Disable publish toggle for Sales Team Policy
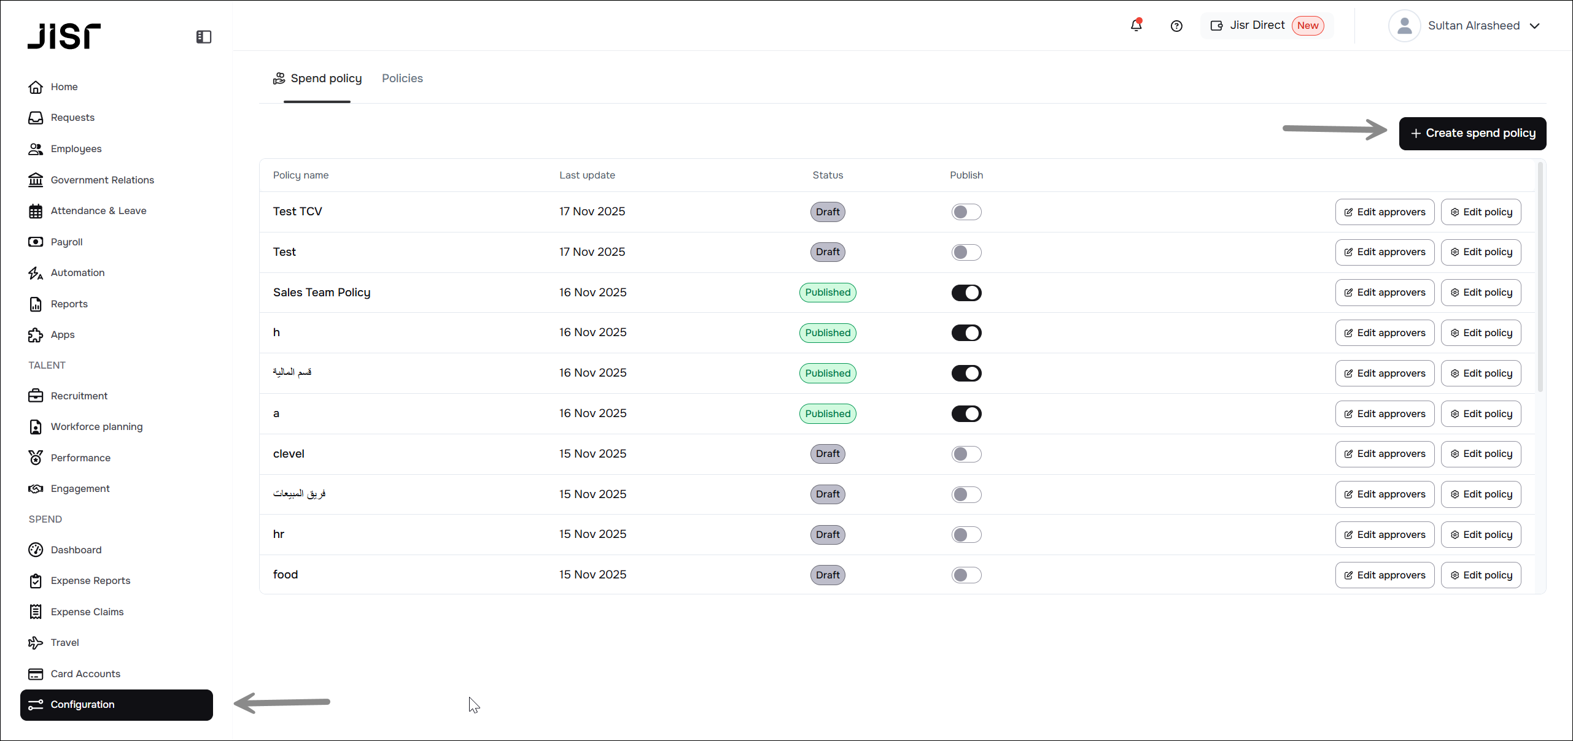The height and width of the screenshot is (741, 1573). 966,293
